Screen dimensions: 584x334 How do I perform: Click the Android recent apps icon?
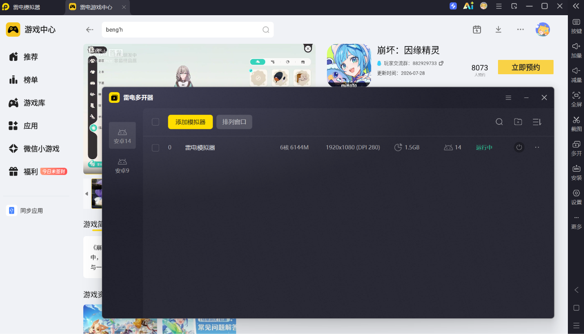pyautogui.click(x=576, y=325)
